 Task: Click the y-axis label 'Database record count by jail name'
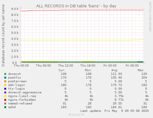[x=3, y=35]
